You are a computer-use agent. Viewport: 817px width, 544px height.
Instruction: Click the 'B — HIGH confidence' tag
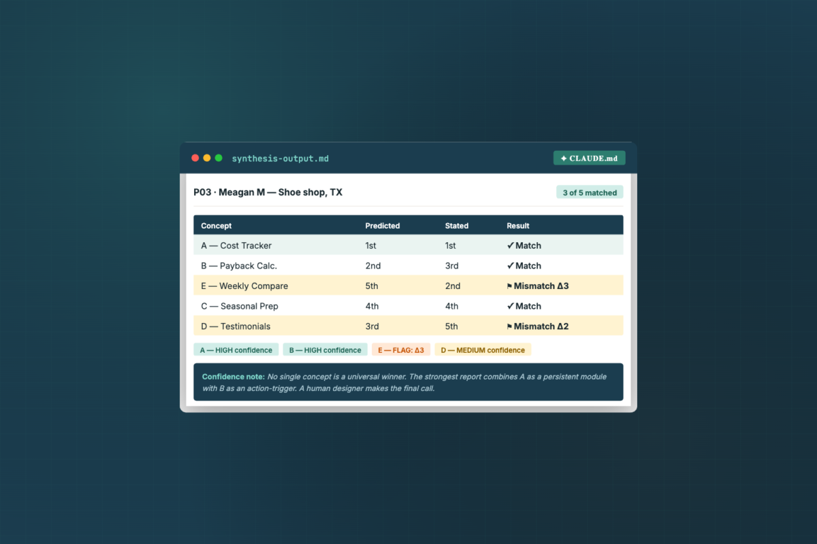pos(325,350)
